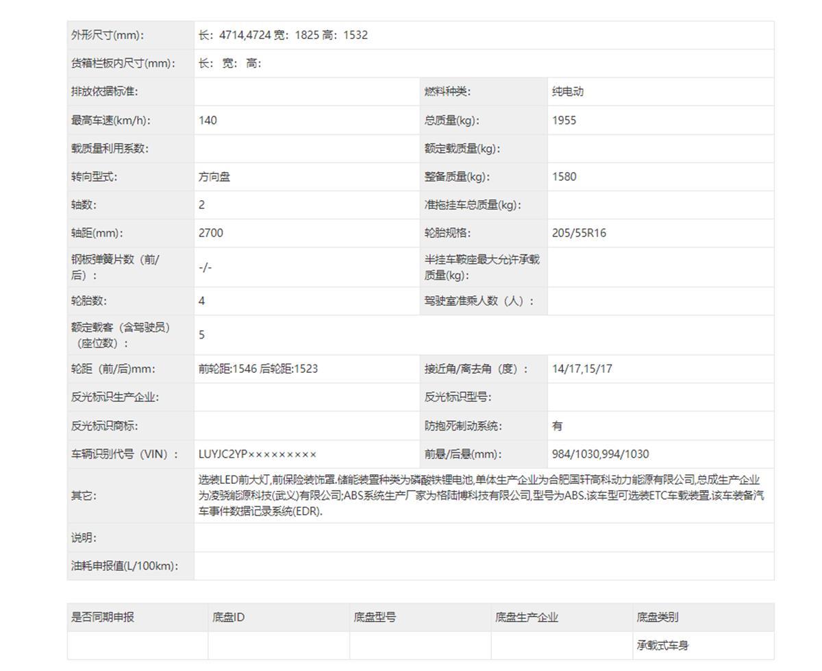This screenshot has height=671, width=822.
Task: Click the 总质量(kg) label
Action: pyautogui.click(x=452, y=120)
